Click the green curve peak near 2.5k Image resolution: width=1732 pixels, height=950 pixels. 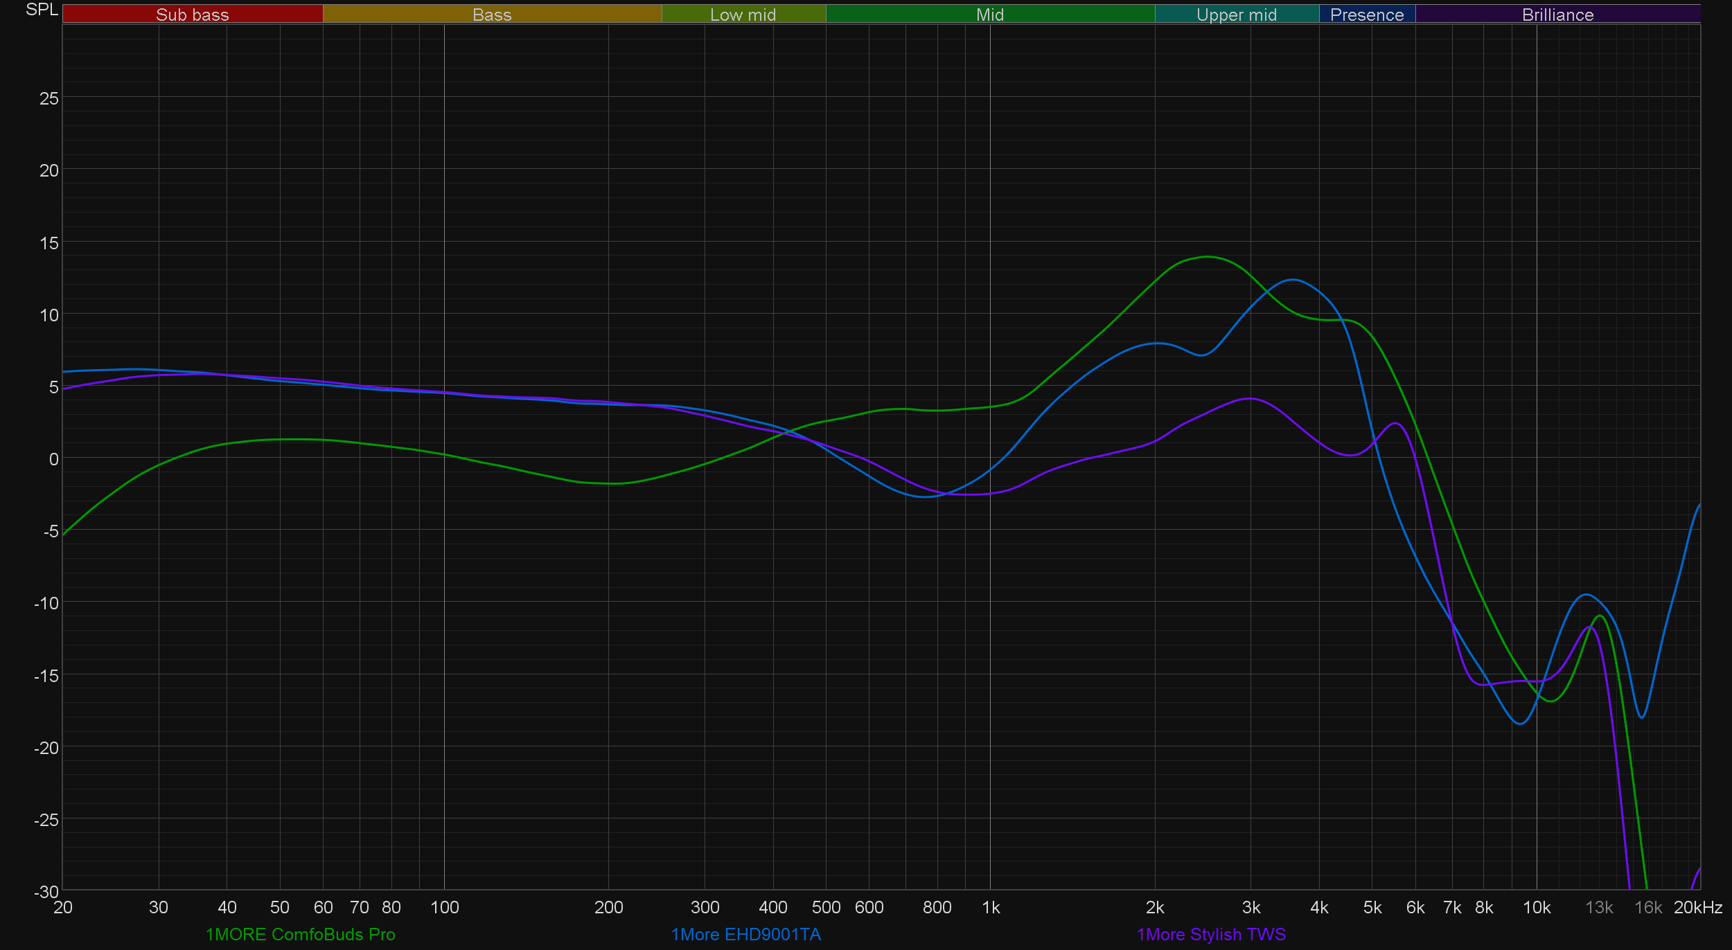tap(1208, 257)
